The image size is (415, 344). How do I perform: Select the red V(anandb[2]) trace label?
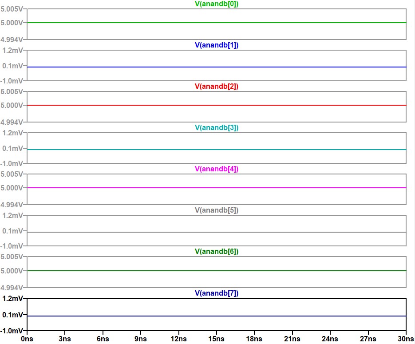[x=217, y=87]
